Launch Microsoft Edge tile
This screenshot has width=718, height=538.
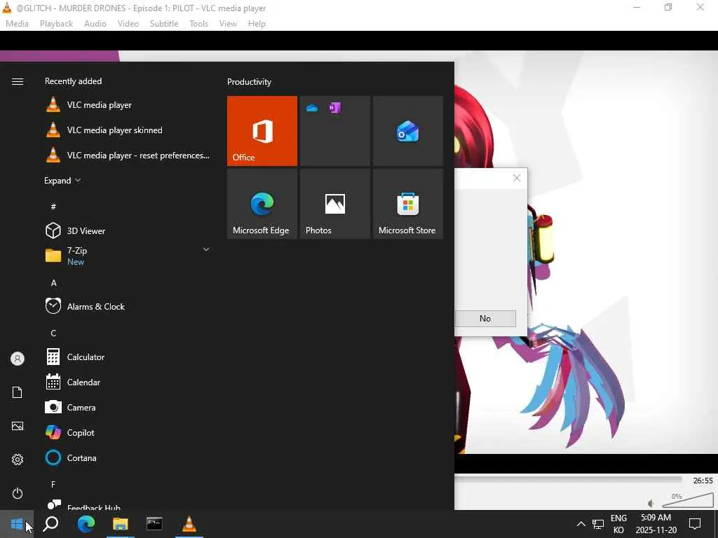pyautogui.click(x=262, y=204)
